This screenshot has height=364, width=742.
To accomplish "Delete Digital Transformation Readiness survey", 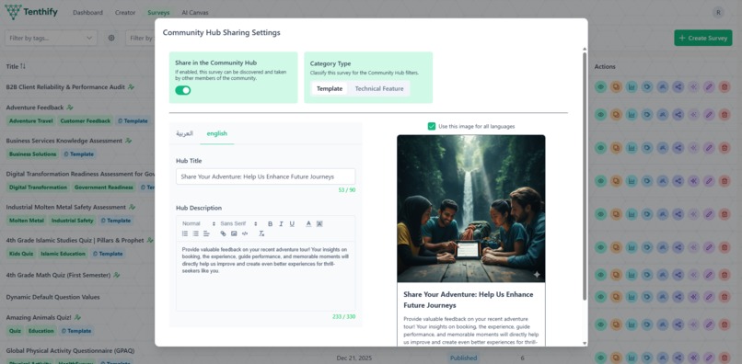I will (x=724, y=180).
